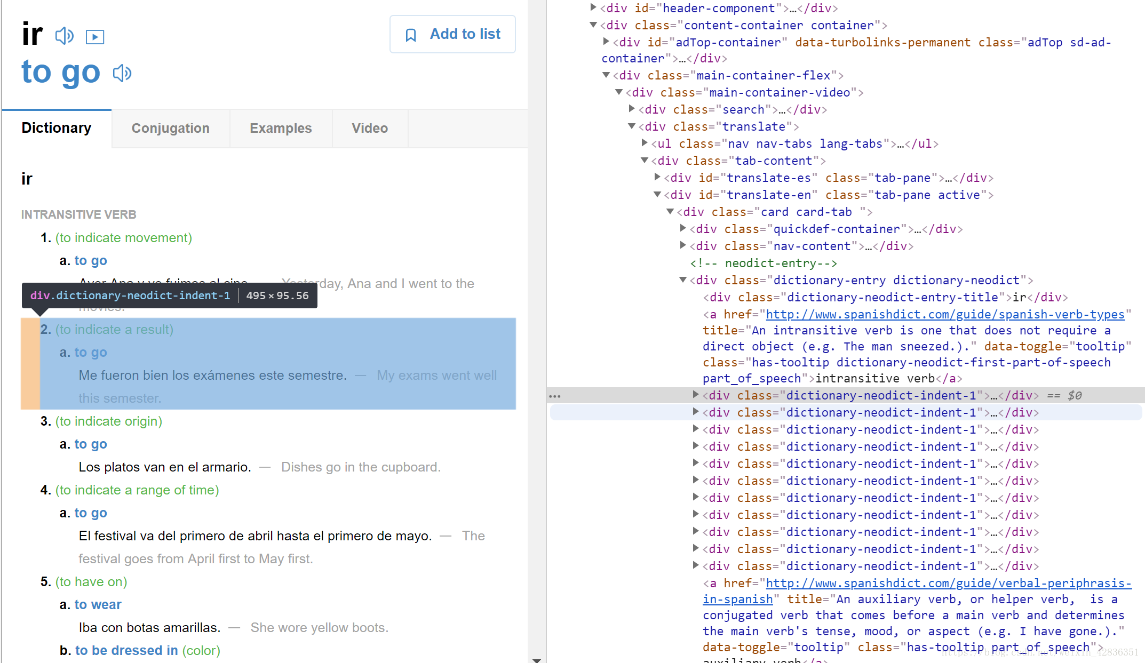Click the 'to wear' translation link
The height and width of the screenshot is (663, 1145).
98,605
